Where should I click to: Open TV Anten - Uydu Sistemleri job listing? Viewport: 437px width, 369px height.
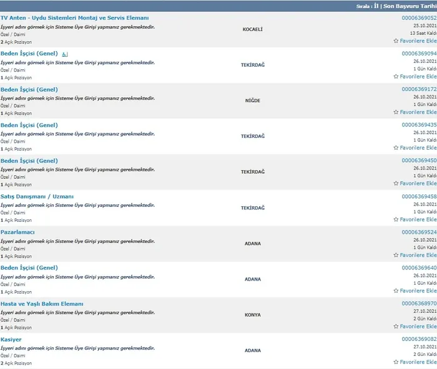tap(74, 18)
